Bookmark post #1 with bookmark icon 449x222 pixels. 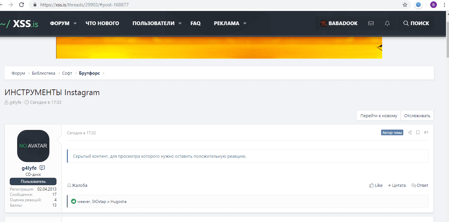point(418,133)
